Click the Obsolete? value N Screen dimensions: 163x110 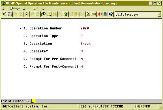[81, 51]
